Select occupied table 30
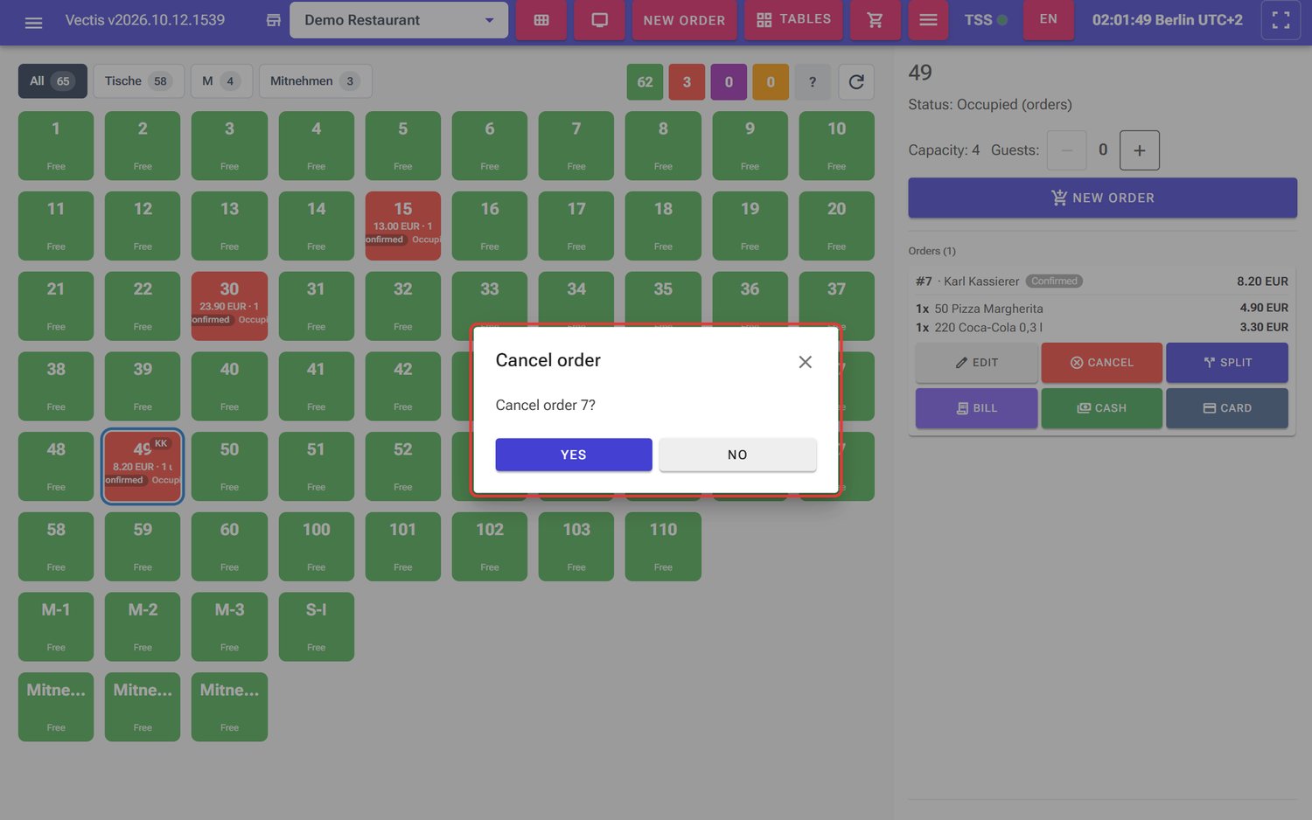 pos(229,306)
